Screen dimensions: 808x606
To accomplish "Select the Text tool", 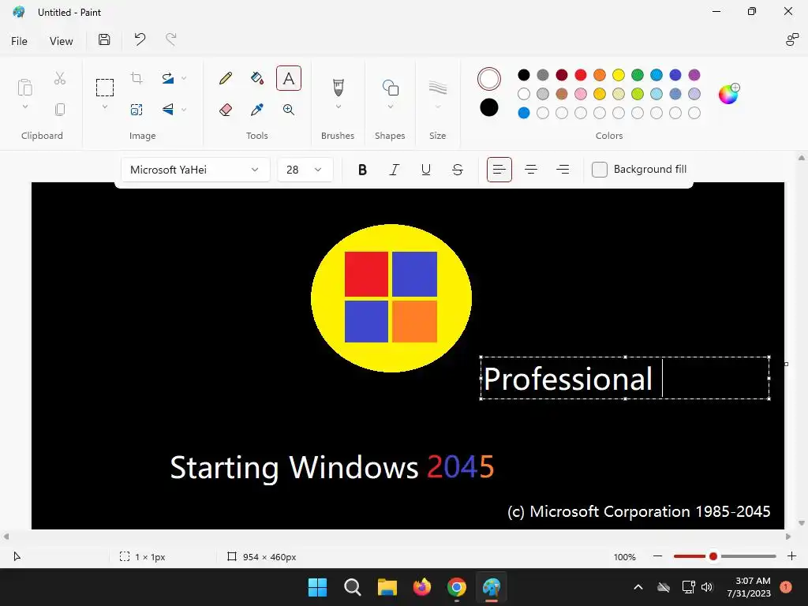I will (289, 78).
